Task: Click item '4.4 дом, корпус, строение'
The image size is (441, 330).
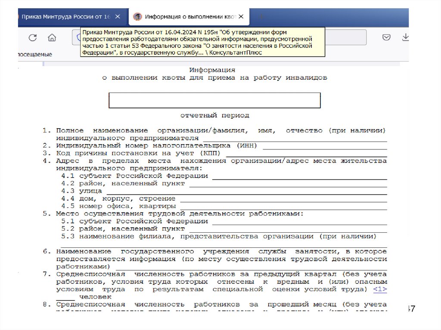Action: point(118,199)
